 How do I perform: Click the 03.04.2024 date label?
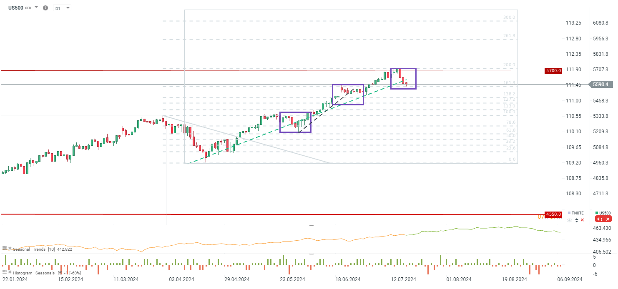tap(181, 279)
